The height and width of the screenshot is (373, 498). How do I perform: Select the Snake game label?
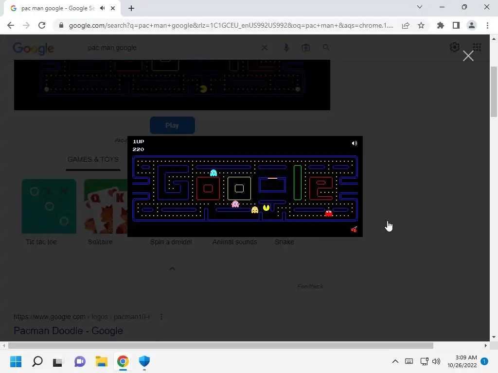(x=284, y=242)
